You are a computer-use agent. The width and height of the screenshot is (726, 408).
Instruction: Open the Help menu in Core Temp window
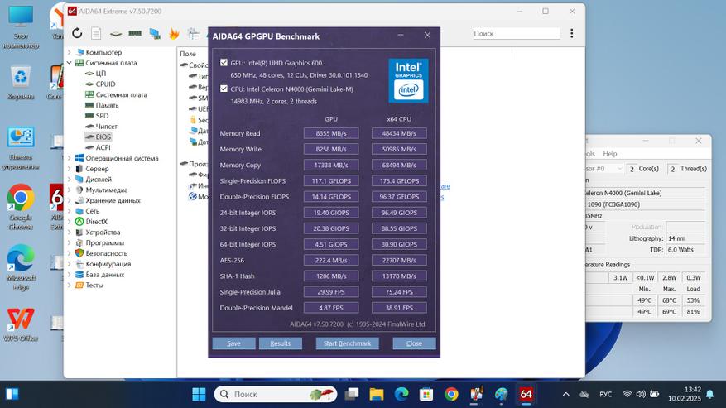coord(610,154)
